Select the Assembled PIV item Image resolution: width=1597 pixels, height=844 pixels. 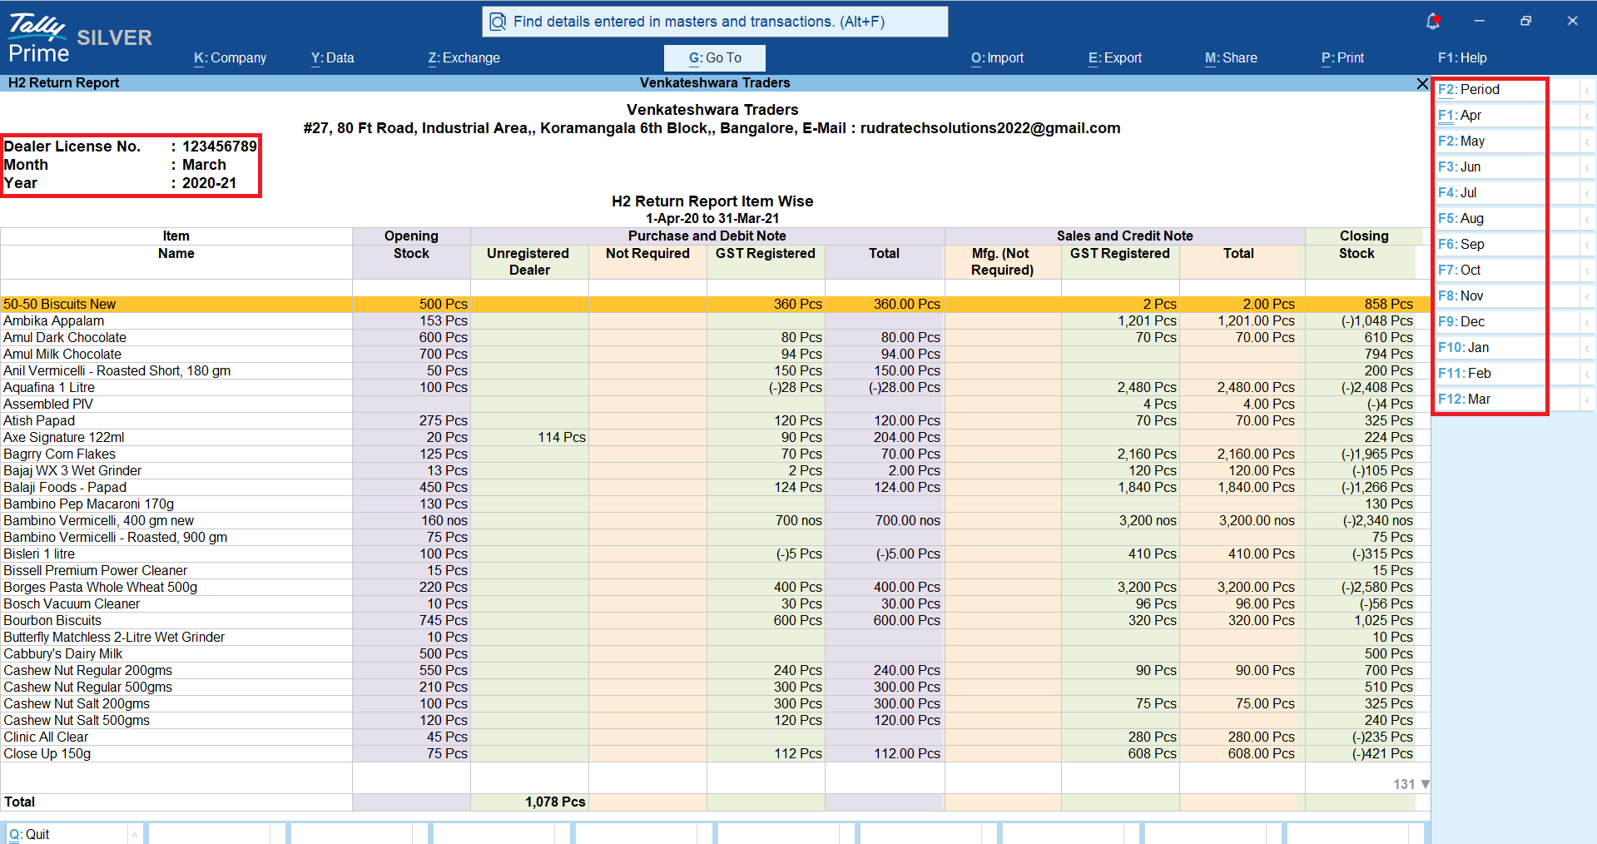(x=48, y=405)
